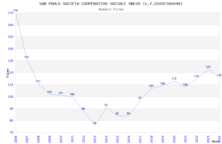Select the Firme vertical axis title
Screen dimensions: 222x144
click(8, 73)
